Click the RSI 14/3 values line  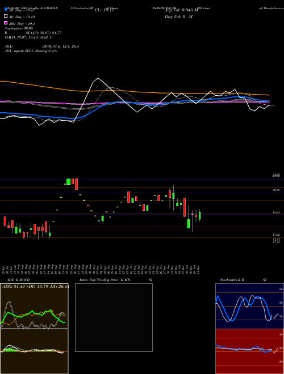pyautogui.click(x=33, y=33)
